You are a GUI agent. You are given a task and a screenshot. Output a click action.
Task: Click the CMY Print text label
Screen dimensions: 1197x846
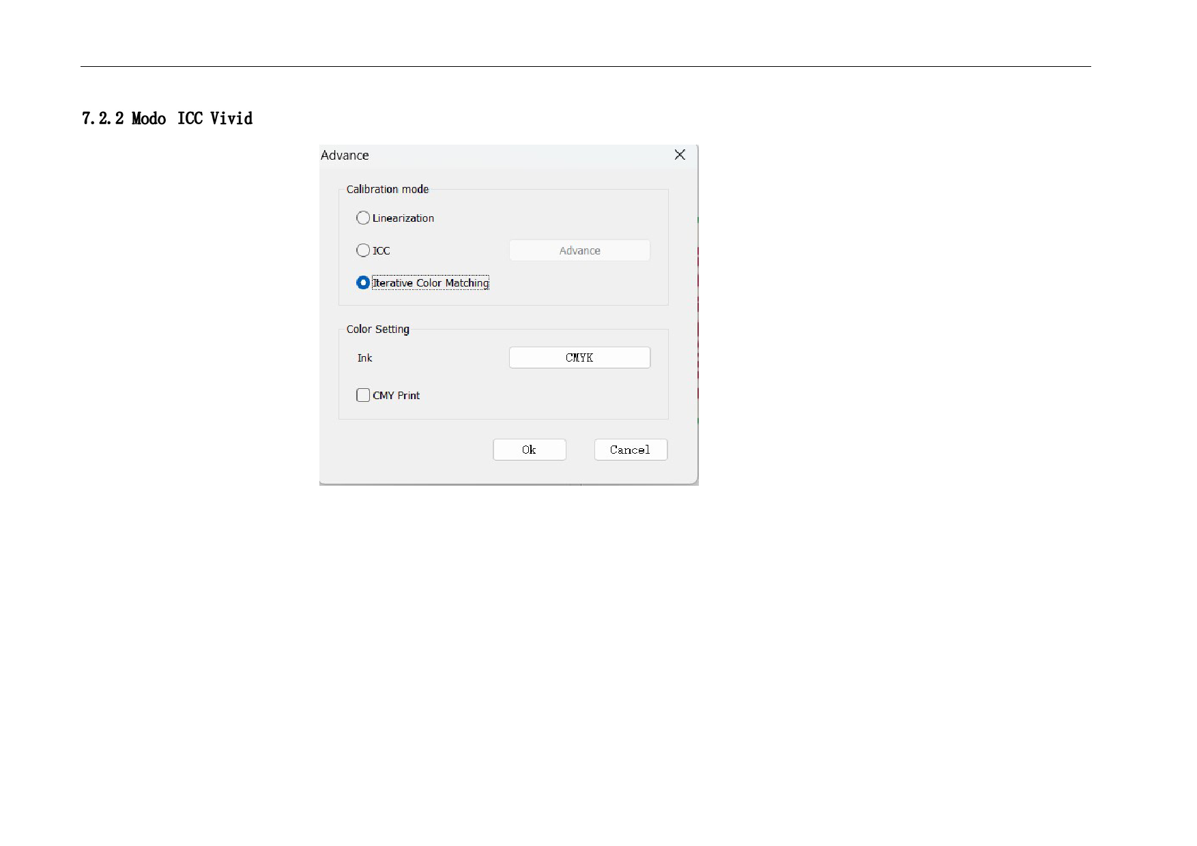click(x=396, y=396)
